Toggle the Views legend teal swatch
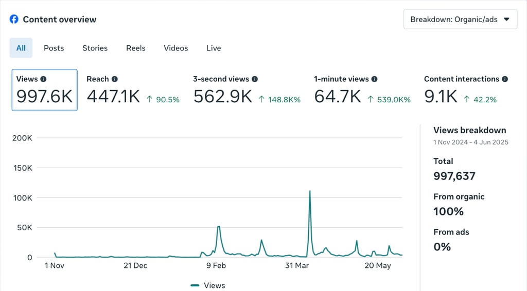 point(195,286)
